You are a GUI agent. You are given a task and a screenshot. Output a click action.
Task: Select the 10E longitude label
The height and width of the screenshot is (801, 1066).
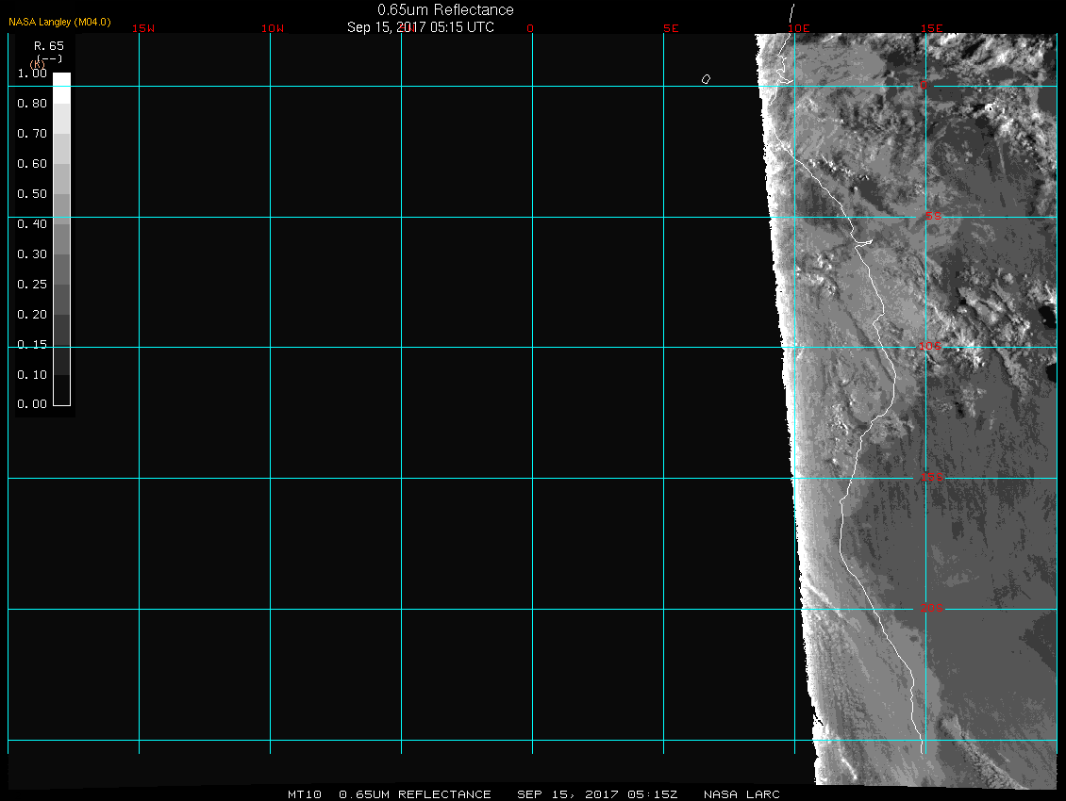point(799,28)
